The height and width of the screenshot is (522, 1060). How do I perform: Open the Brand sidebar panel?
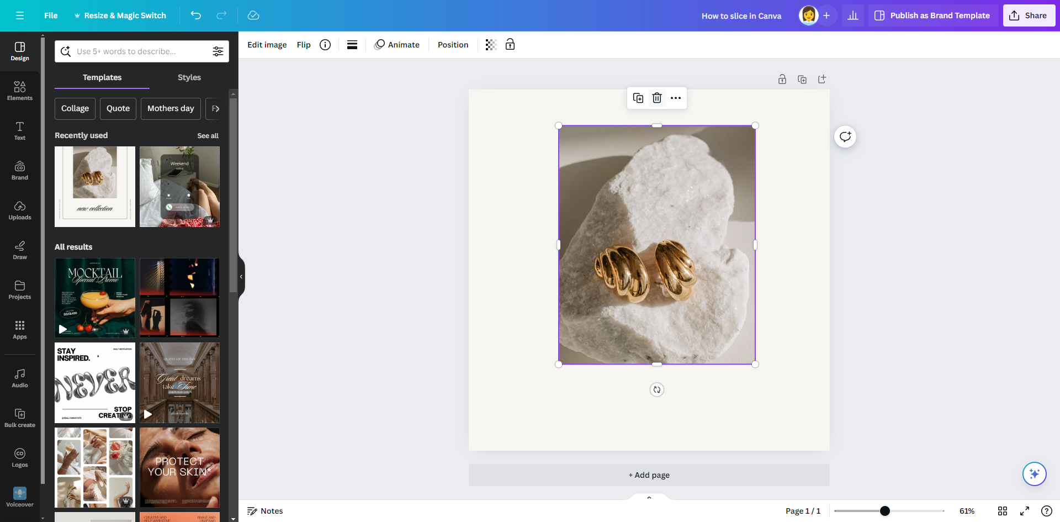20,170
